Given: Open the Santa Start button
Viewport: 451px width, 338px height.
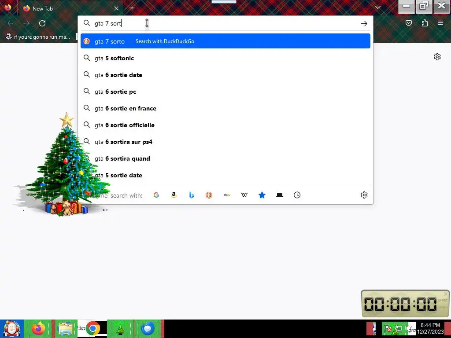Looking at the screenshot, I should coord(11,329).
